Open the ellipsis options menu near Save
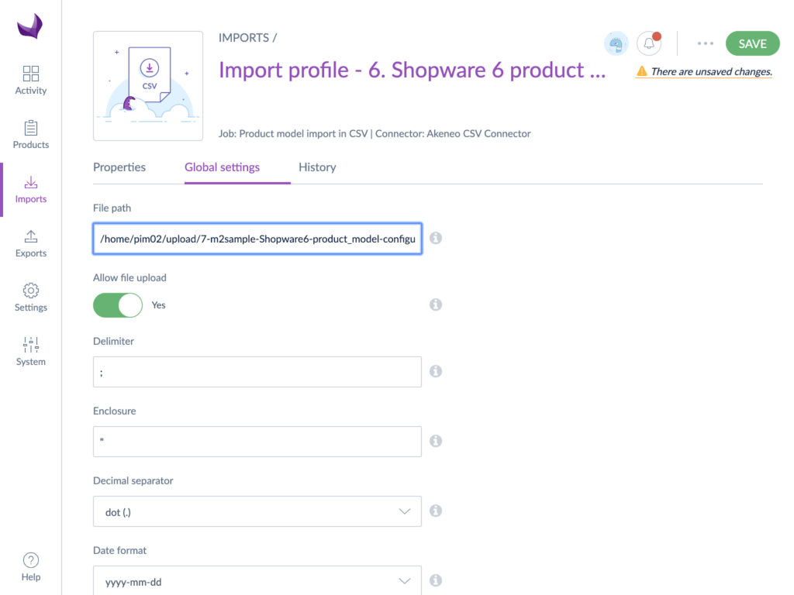Screen dimensions: 794x595 point(704,43)
